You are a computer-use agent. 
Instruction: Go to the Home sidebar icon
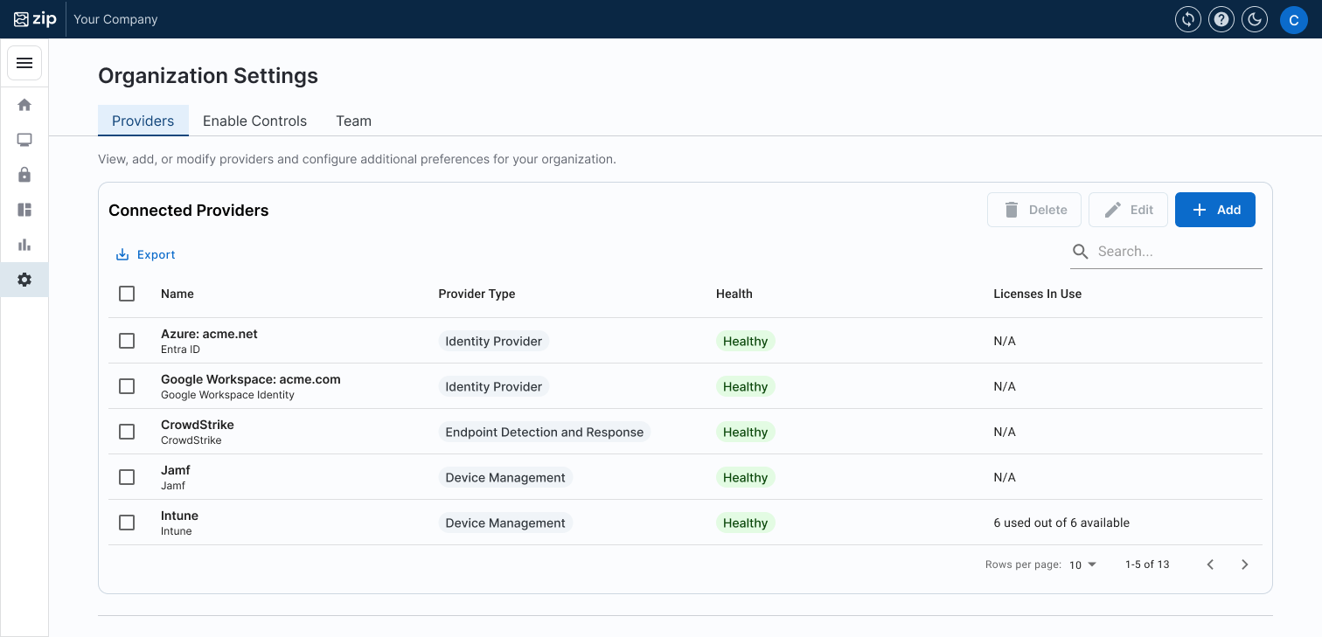click(24, 105)
